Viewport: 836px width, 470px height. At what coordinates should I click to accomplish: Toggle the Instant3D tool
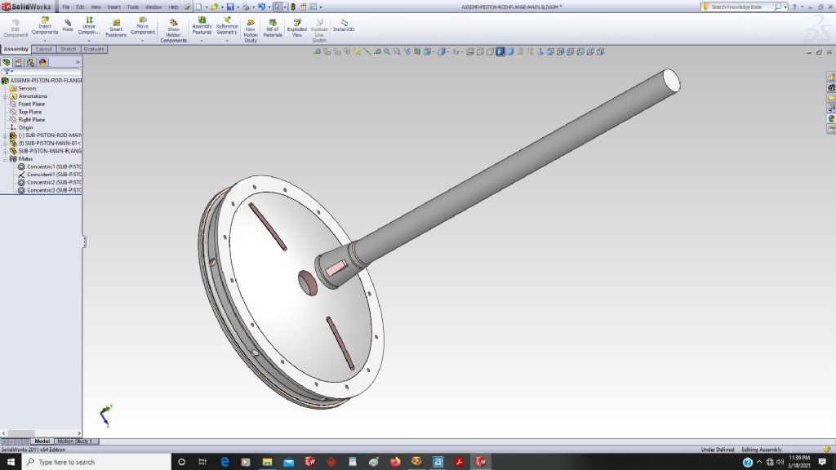click(x=344, y=25)
